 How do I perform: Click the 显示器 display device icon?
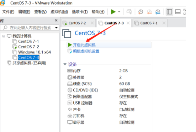[x=70, y=122]
